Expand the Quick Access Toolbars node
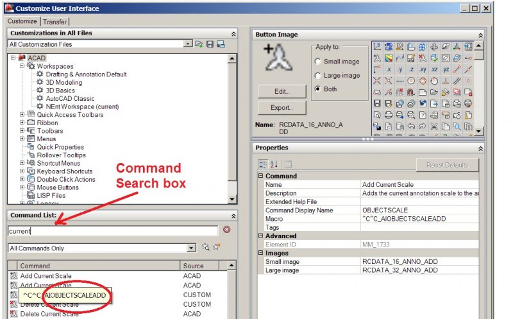 [x=22, y=114]
